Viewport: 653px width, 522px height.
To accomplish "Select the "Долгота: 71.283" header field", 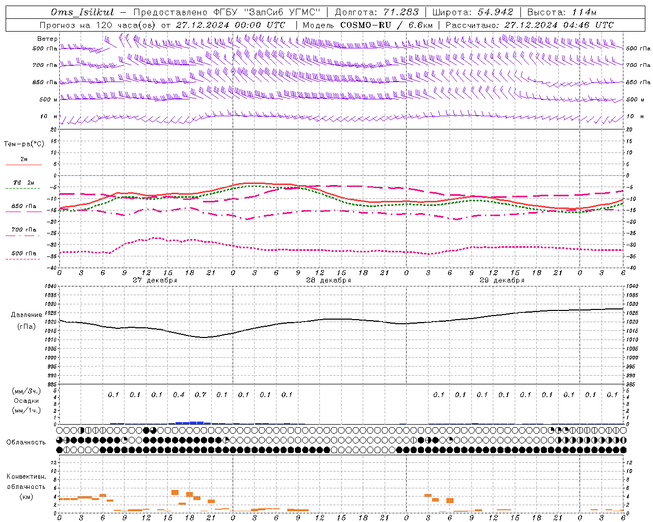I will [376, 12].
